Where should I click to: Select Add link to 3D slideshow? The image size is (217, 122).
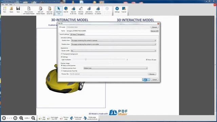click(x=89, y=11)
